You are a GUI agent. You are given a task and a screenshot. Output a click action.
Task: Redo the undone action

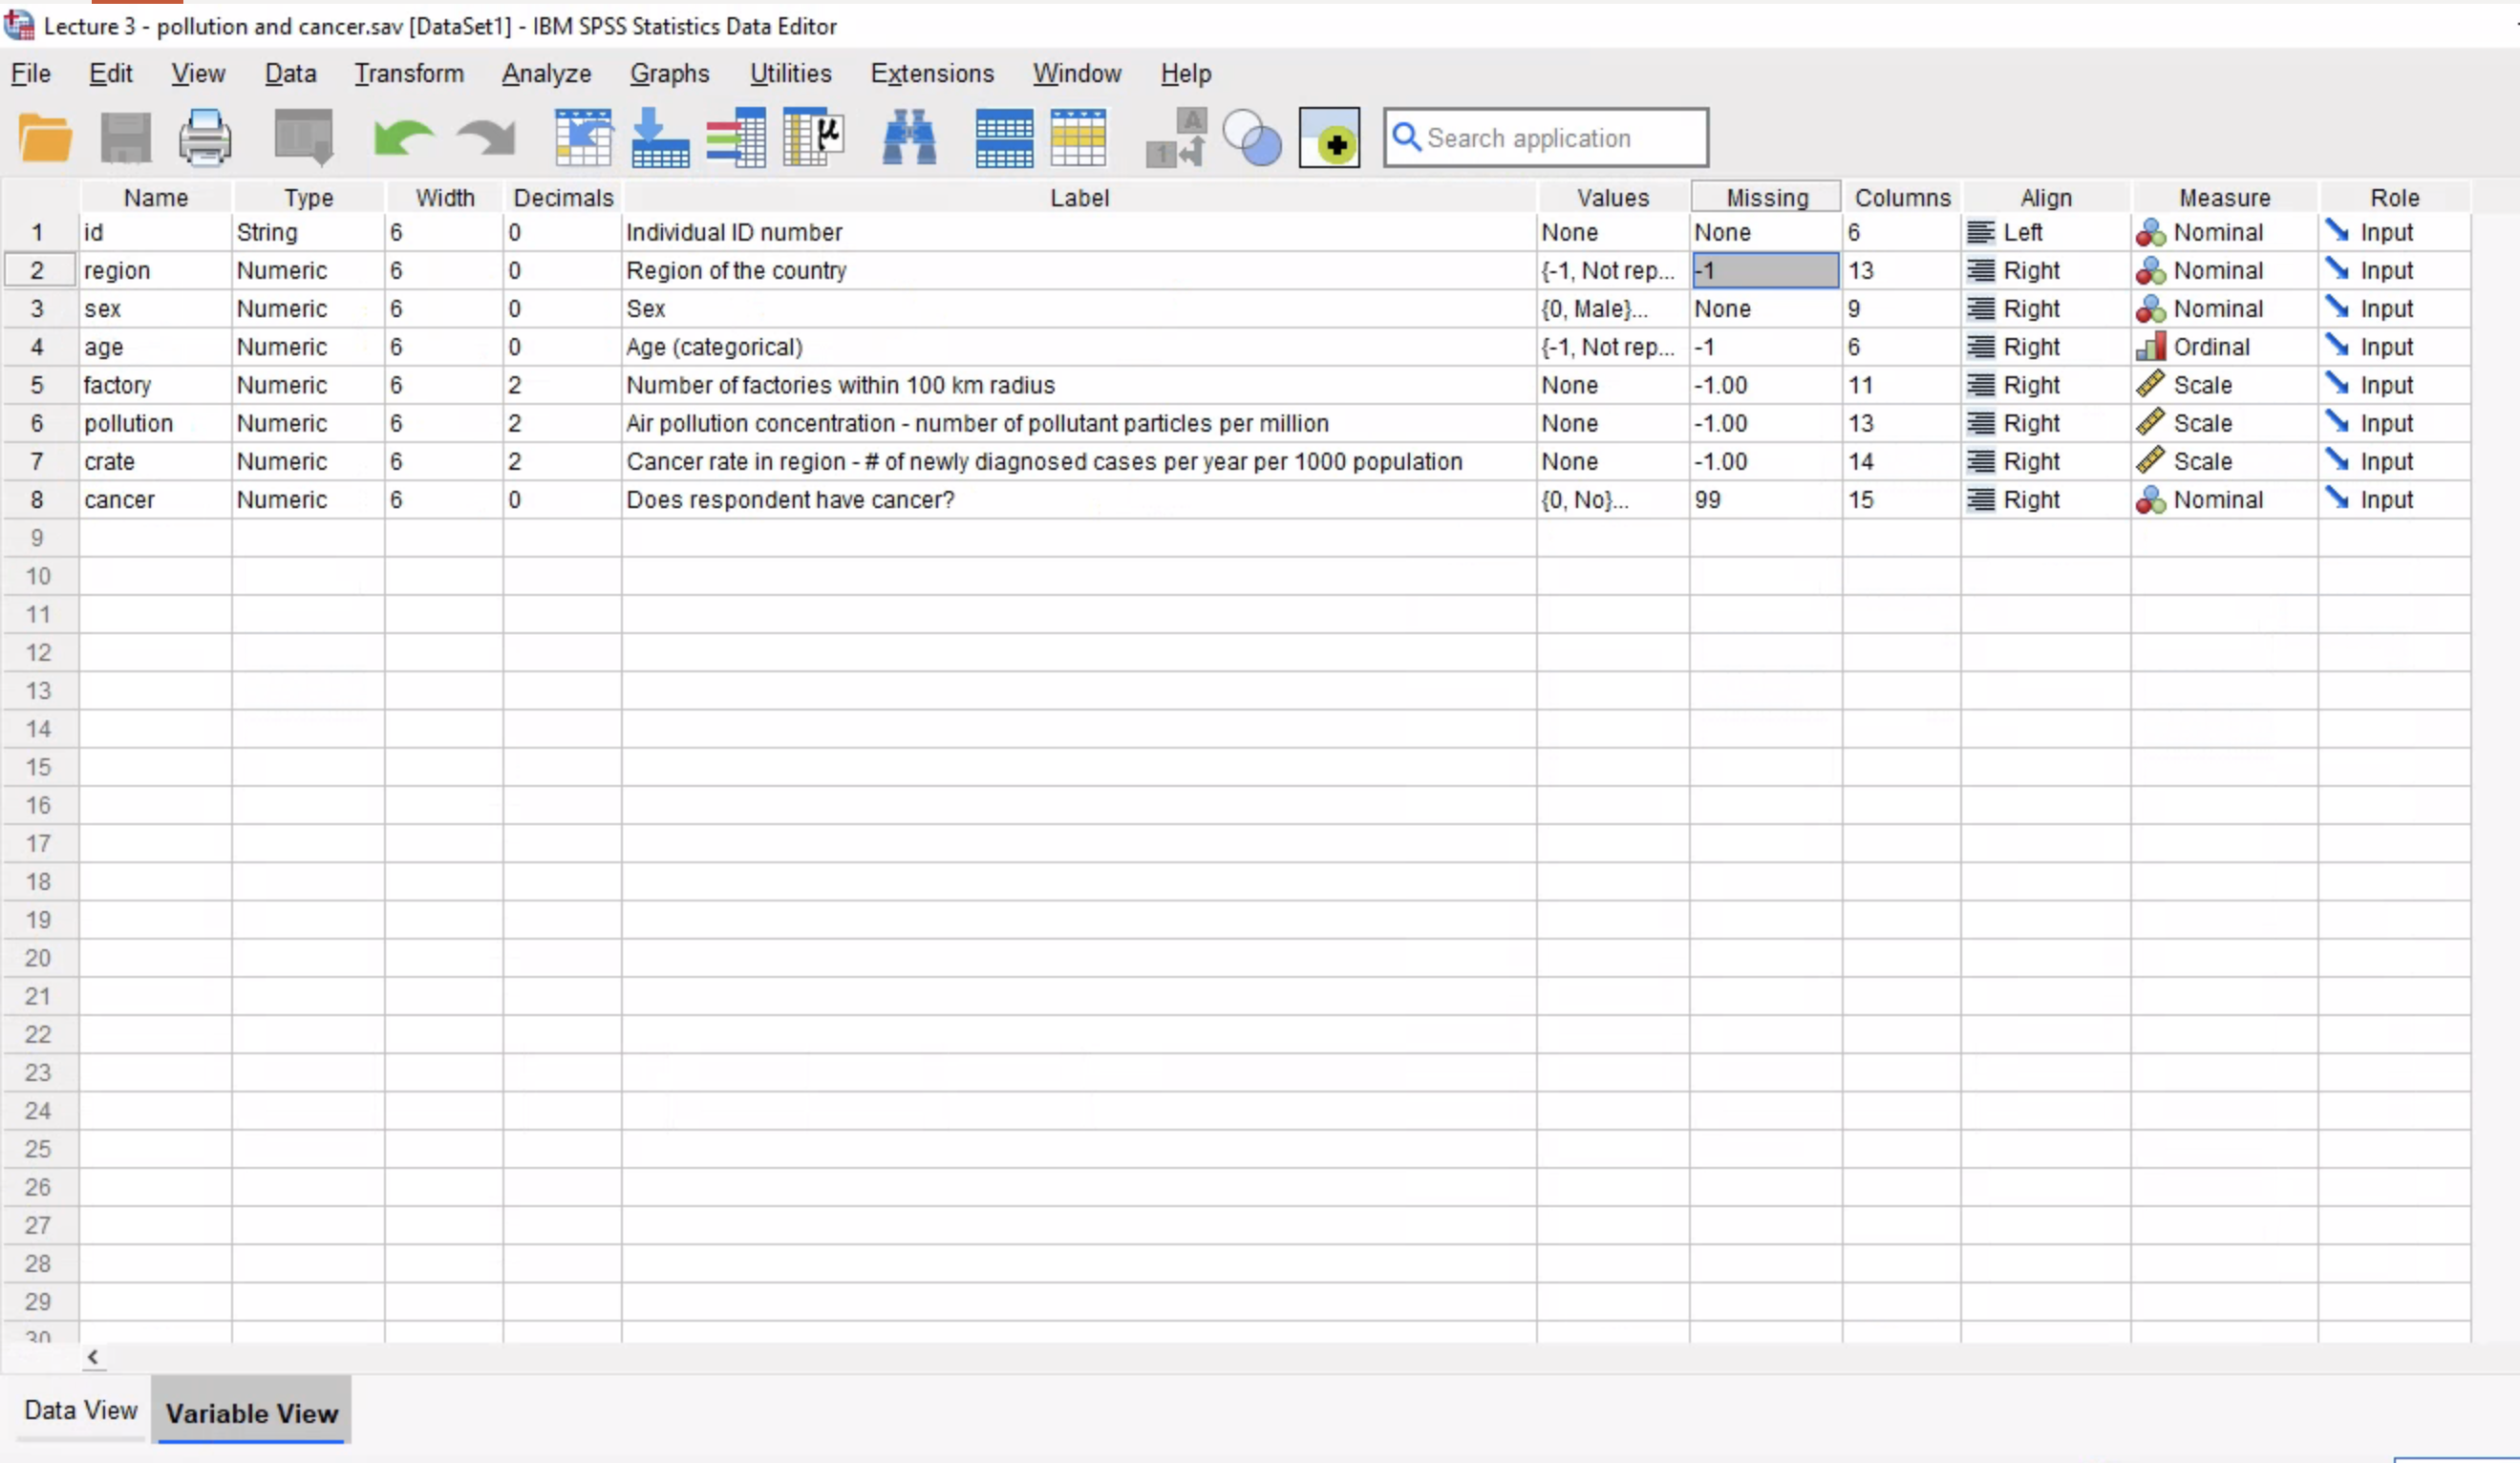click(484, 137)
